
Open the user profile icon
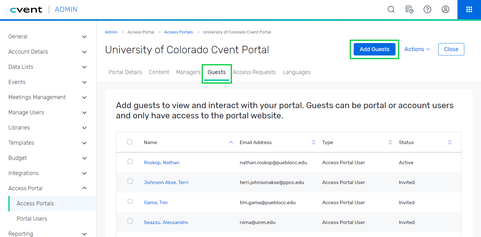pos(445,10)
